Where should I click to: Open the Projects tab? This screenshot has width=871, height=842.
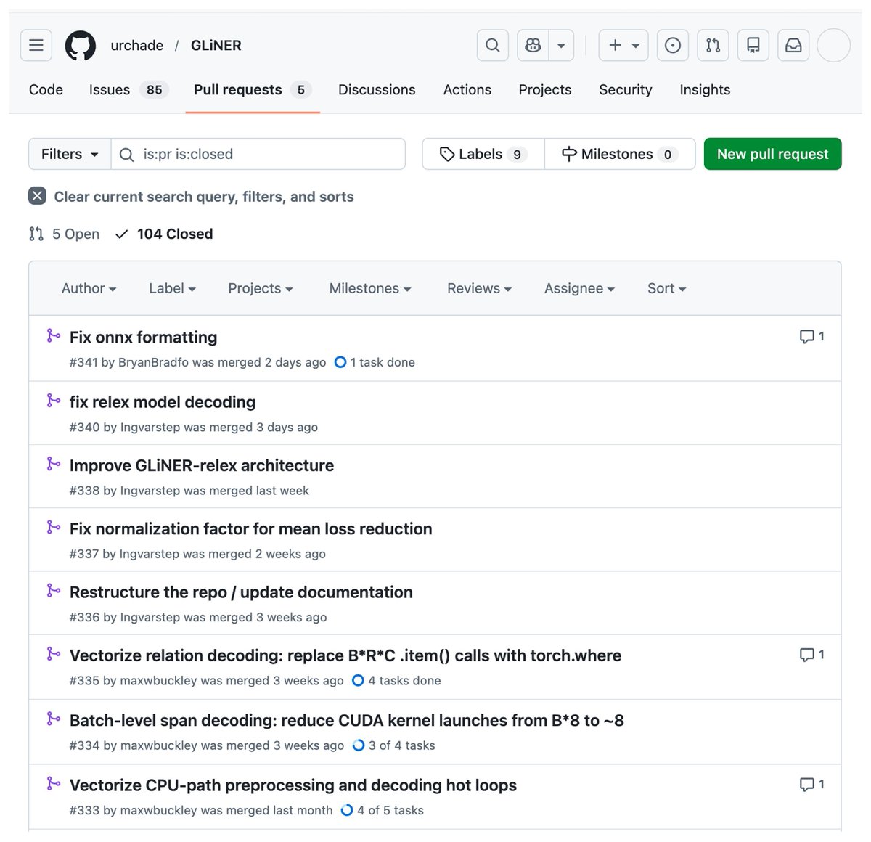[x=545, y=90]
